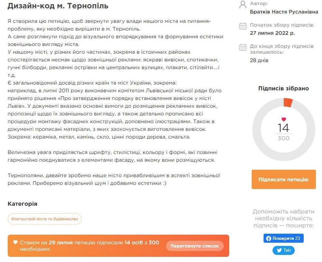Click the "28 днів" remaining time text
This screenshot has width=322, height=262.
(259, 60)
